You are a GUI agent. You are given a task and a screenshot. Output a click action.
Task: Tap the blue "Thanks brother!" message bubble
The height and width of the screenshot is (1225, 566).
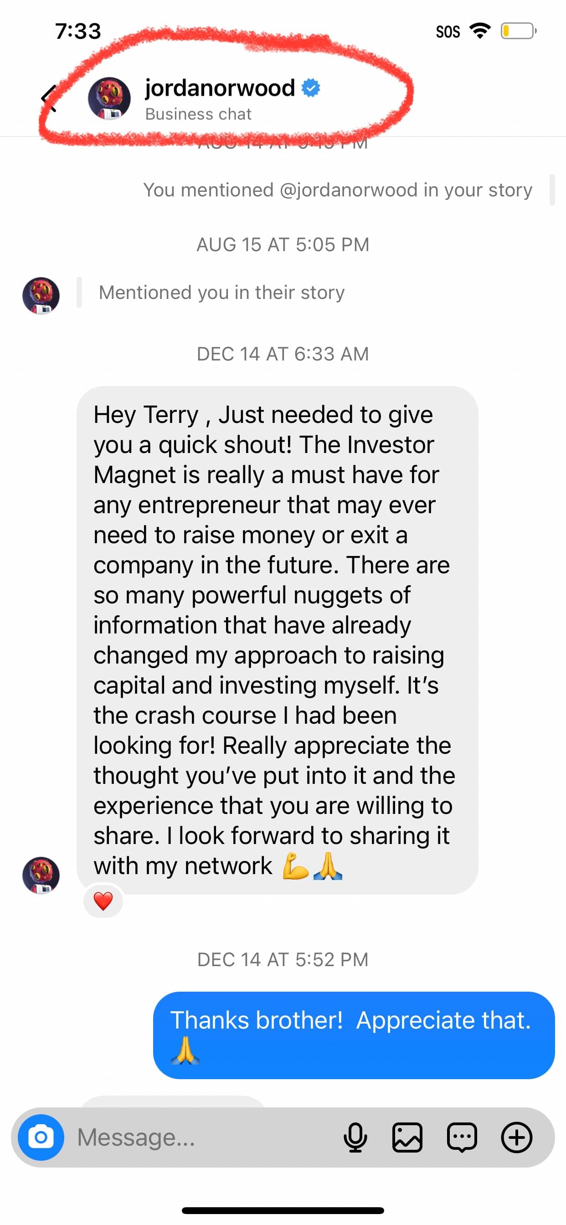[354, 1035]
